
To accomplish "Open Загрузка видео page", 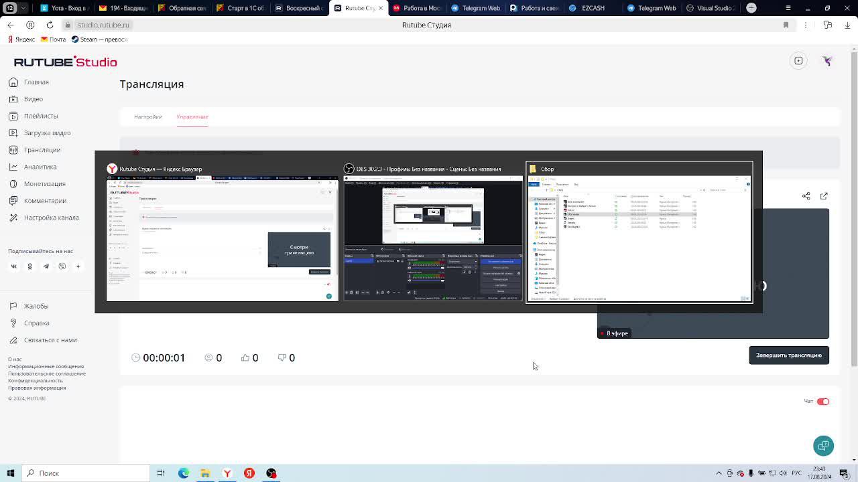I will coord(40,133).
